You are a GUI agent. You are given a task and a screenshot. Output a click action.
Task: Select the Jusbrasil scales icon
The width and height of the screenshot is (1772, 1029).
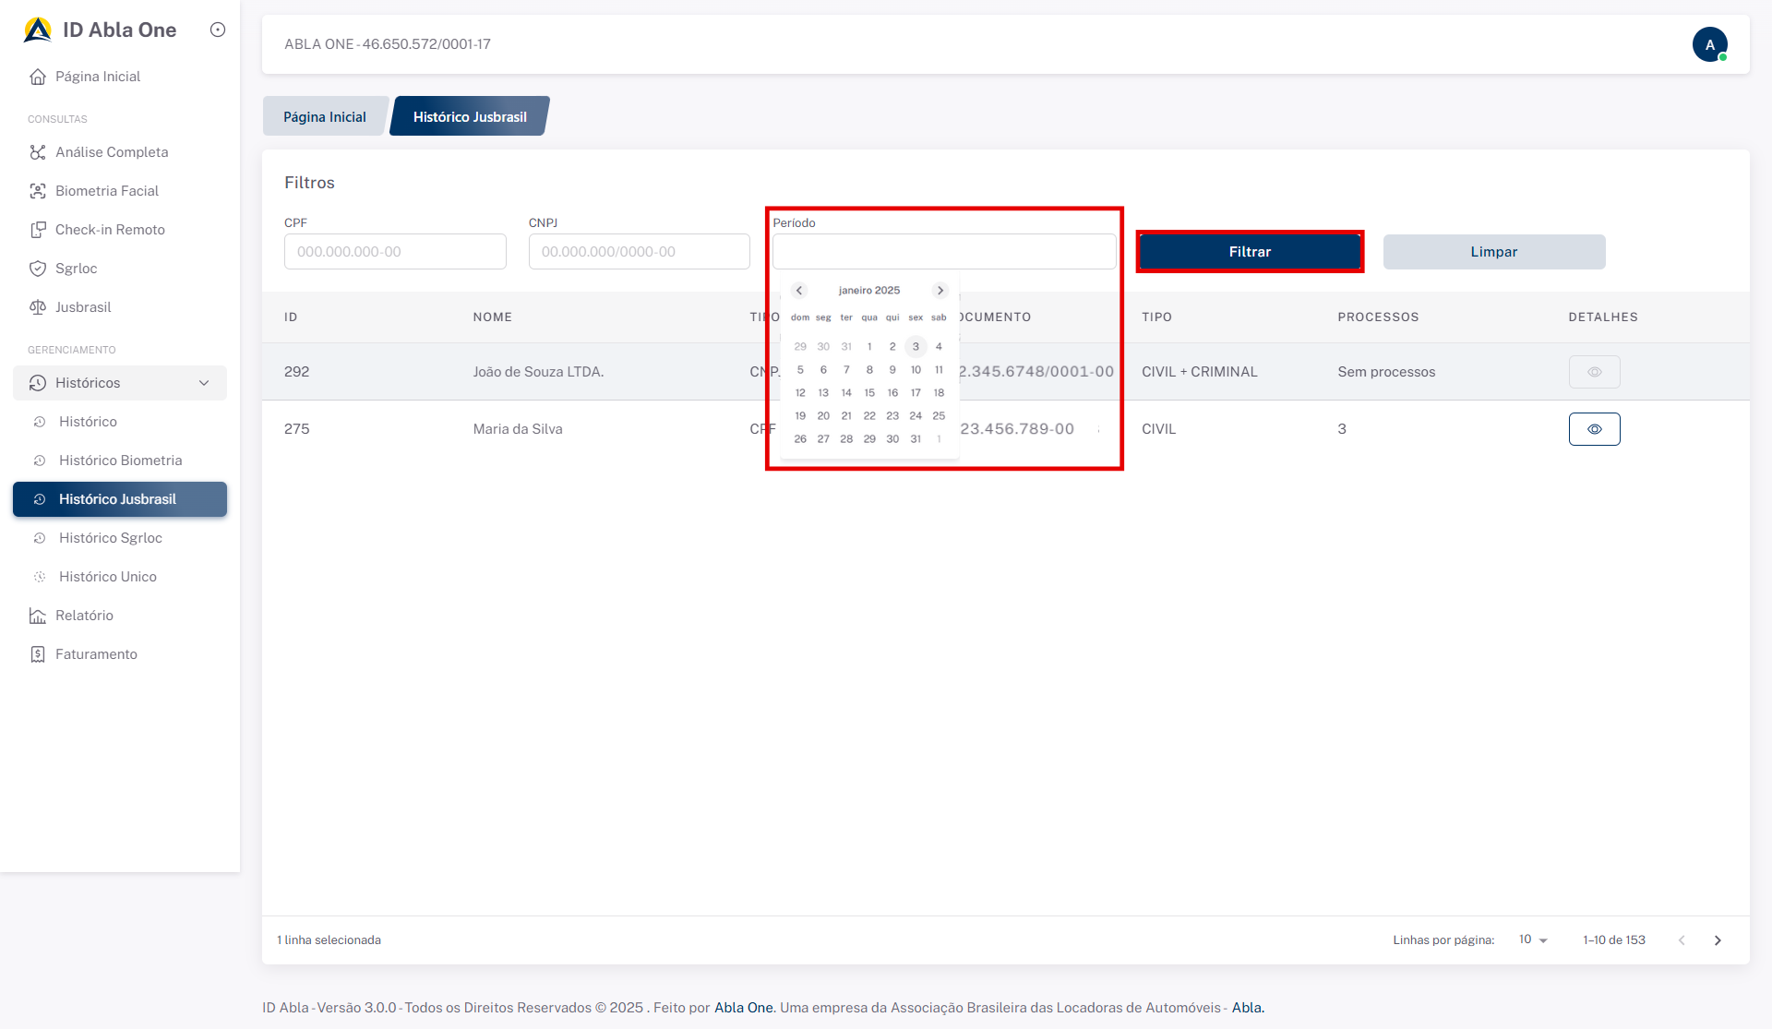coord(38,307)
